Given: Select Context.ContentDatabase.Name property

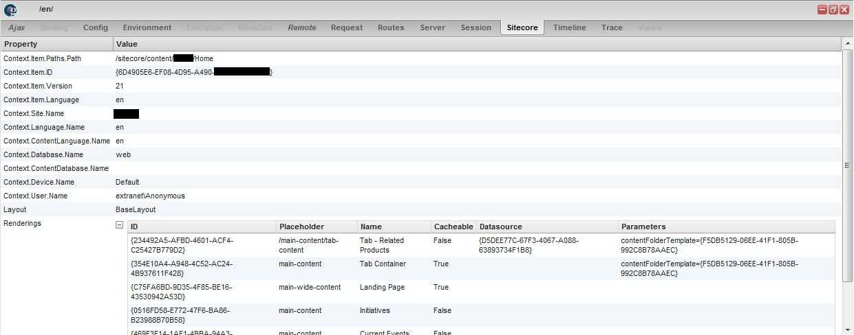Looking at the screenshot, I should pos(56,168).
